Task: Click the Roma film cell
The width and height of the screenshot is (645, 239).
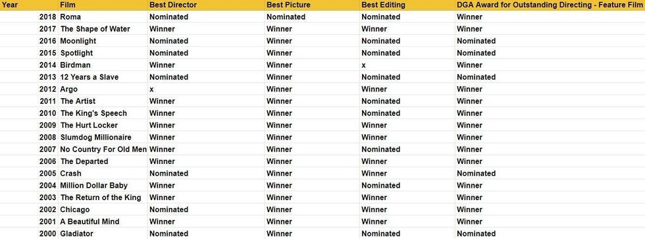Action: (x=103, y=17)
